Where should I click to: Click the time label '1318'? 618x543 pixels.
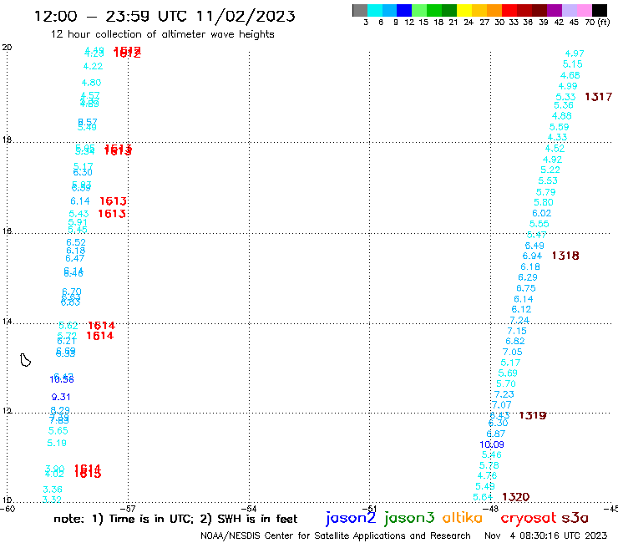(565, 256)
